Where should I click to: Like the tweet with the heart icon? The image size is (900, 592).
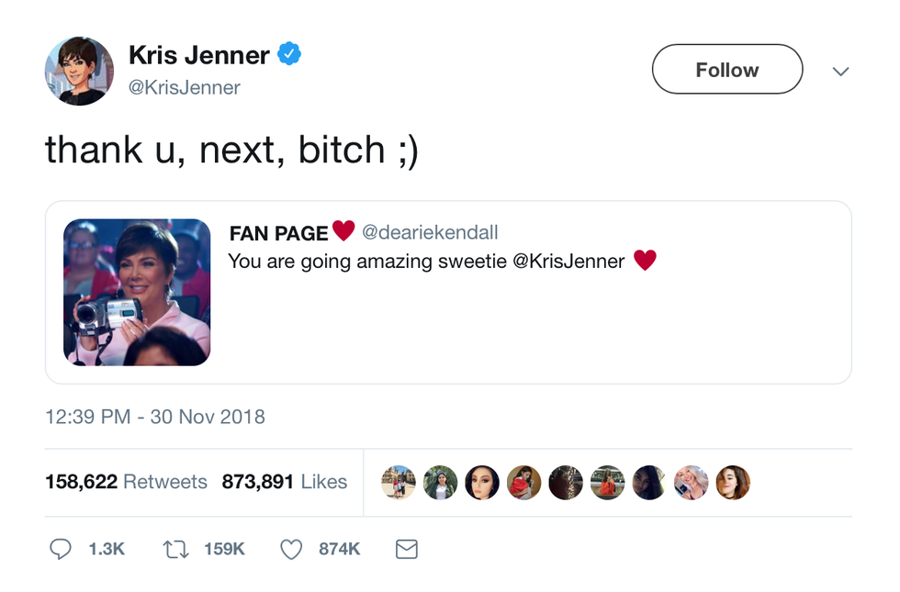[x=291, y=549]
